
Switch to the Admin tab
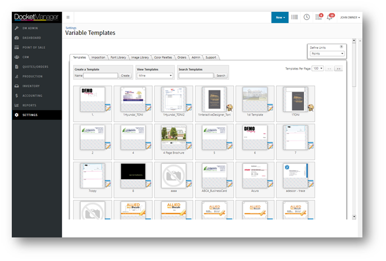[196, 57]
